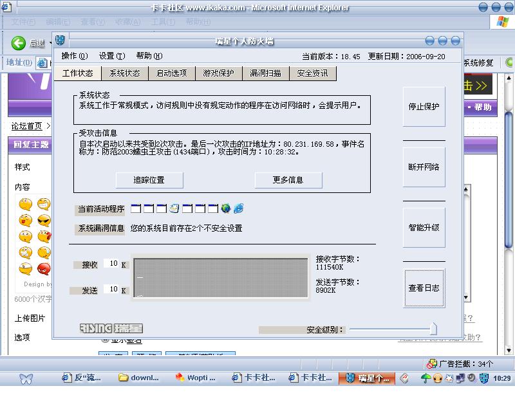515x395 pixels.
Task: Click the IE page scrollbar up arrow
Action: (509, 78)
